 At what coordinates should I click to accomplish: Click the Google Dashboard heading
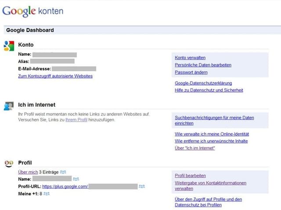30,30
